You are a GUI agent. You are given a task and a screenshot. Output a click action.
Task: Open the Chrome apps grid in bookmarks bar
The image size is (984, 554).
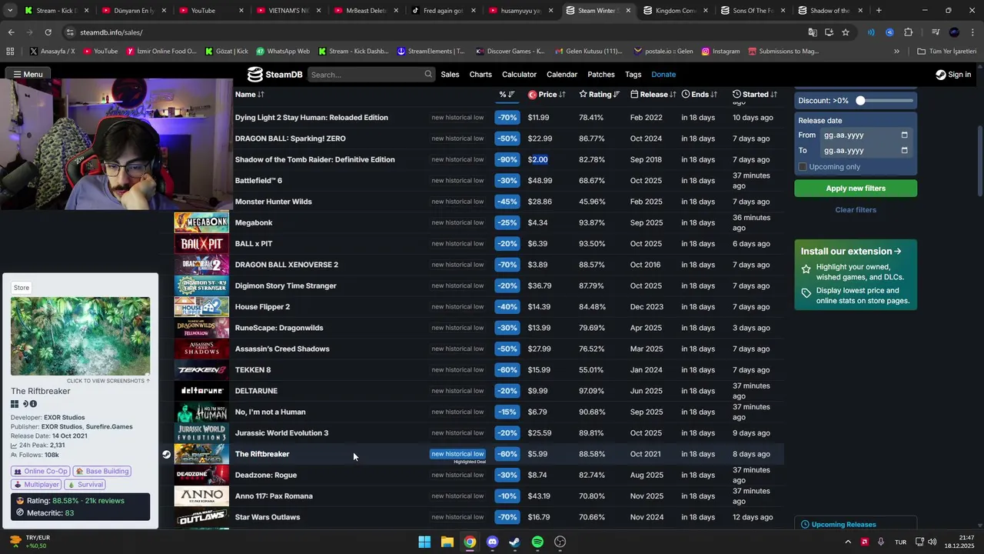pos(10,52)
